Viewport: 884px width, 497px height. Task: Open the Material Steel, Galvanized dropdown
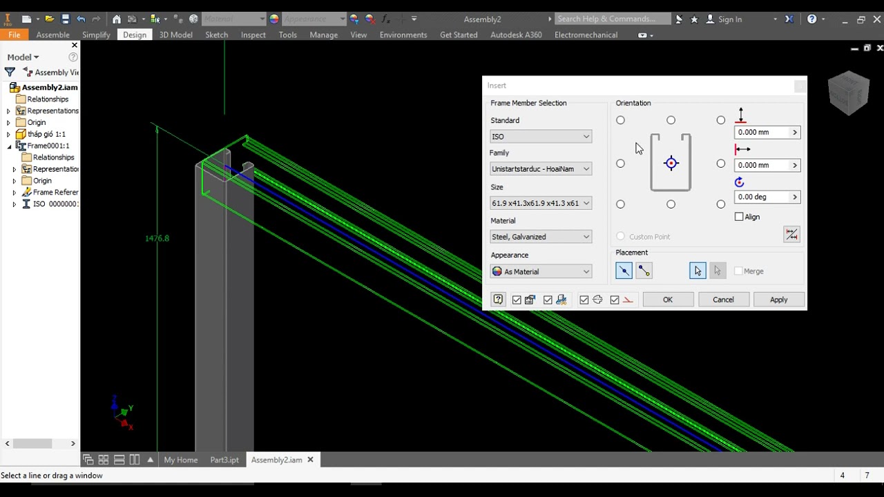[x=541, y=237]
